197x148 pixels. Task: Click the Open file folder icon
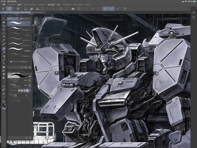click(x=31, y=9)
